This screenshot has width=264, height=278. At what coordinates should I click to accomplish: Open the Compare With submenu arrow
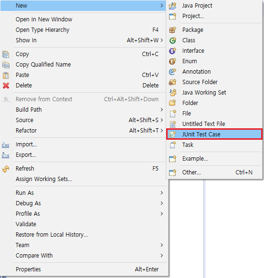tap(161, 256)
